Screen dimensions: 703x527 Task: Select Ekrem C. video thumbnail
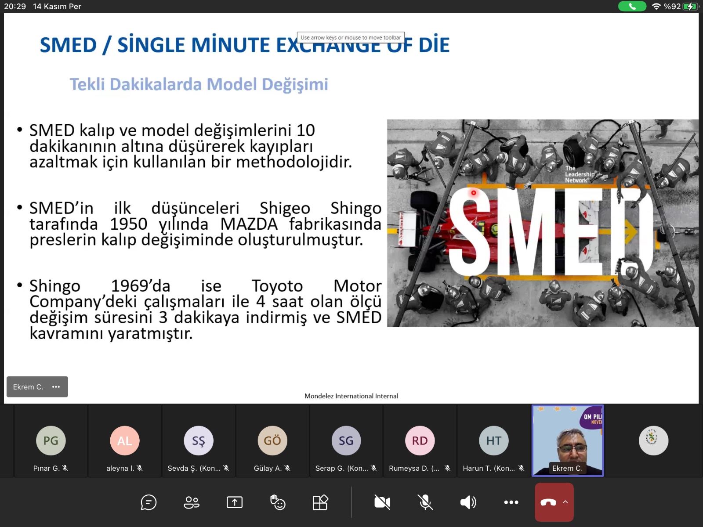(x=568, y=440)
